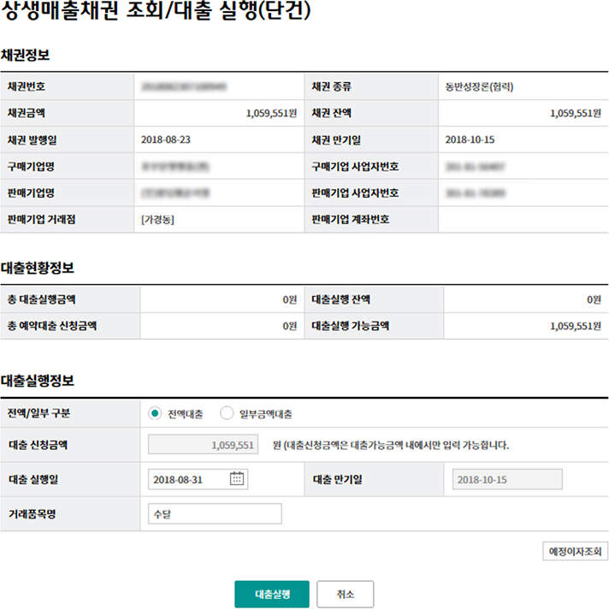Screen dimensions: 609x610
Task: Select the 전액대출 radio button
Action: click(x=155, y=413)
